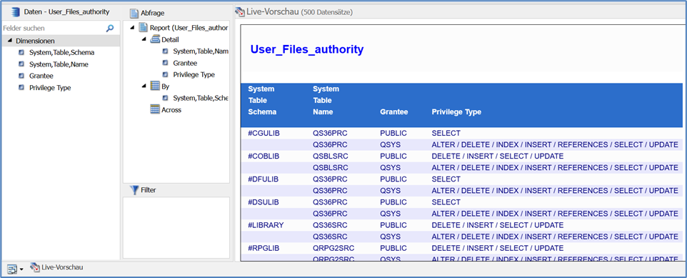
Task: Click the dimension icon beside Privilege Type in Dimensionen
Action: click(x=21, y=88)
